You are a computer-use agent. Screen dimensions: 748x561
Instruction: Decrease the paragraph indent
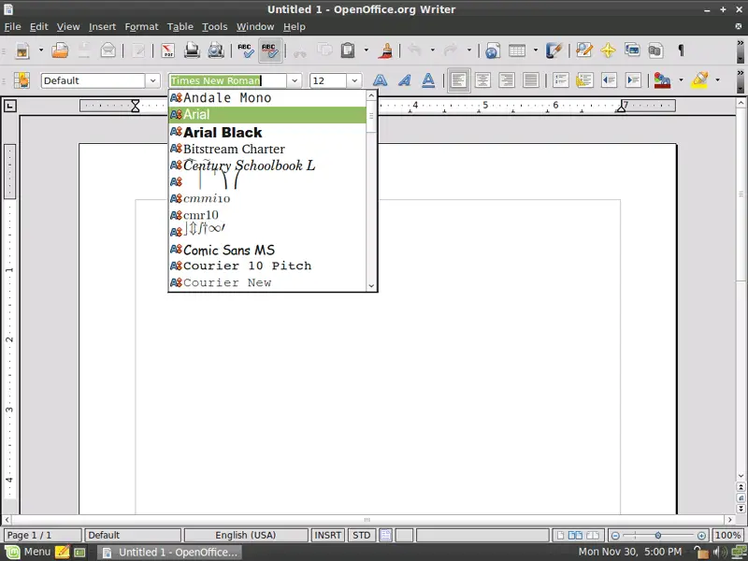pyautogui.click(x=610, y=80)
